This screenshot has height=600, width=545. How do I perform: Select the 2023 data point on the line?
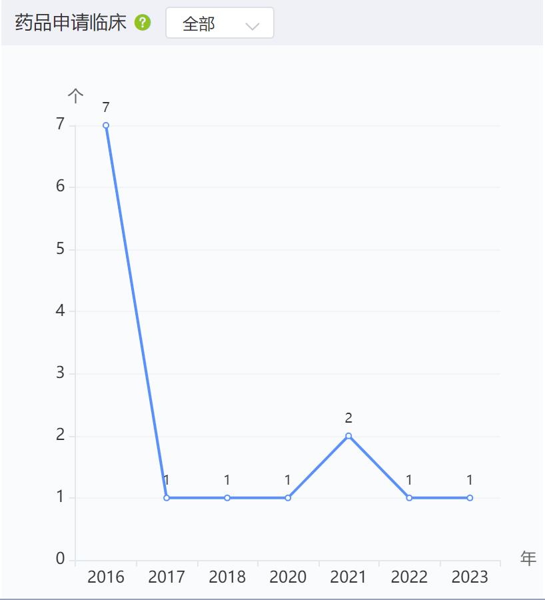(x=470, y=498)
